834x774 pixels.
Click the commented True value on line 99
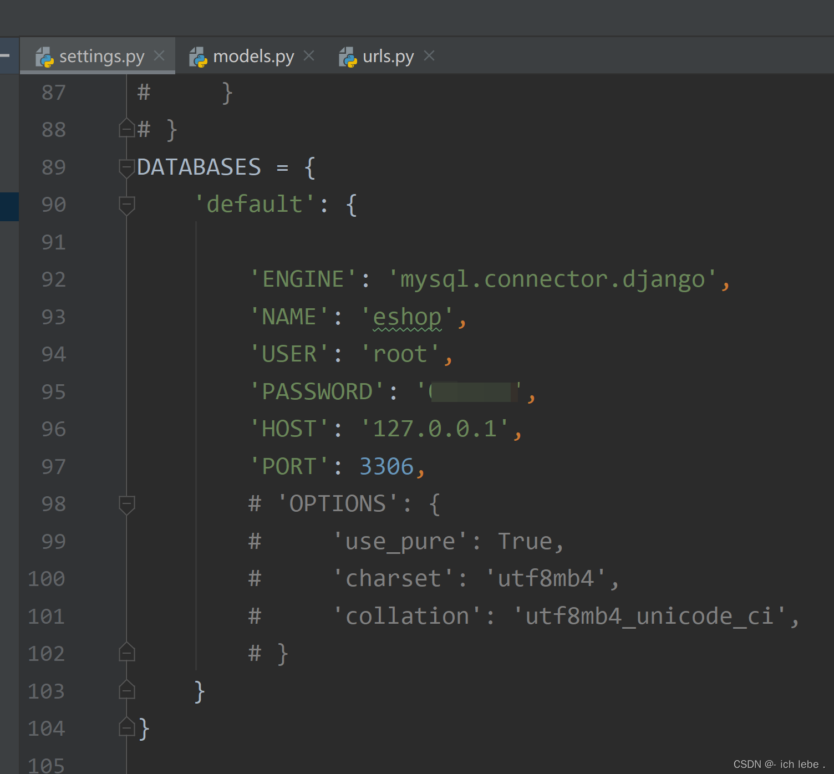(525, 542)
